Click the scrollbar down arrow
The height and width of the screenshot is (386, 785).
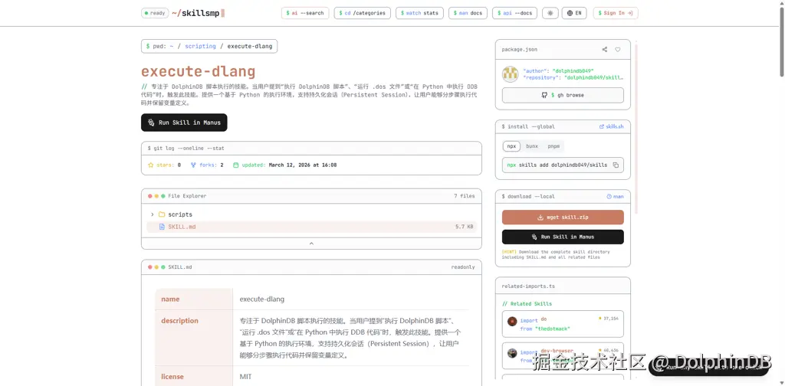781,382
